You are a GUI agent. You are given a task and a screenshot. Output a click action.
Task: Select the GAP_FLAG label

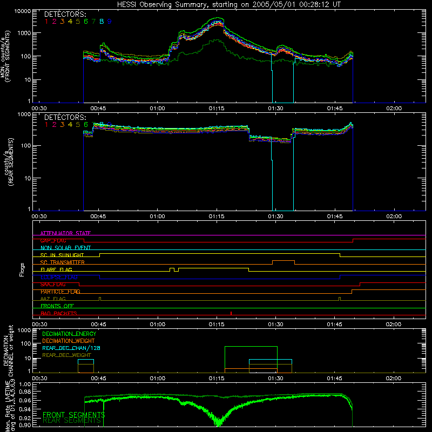(x=53, y=240)
